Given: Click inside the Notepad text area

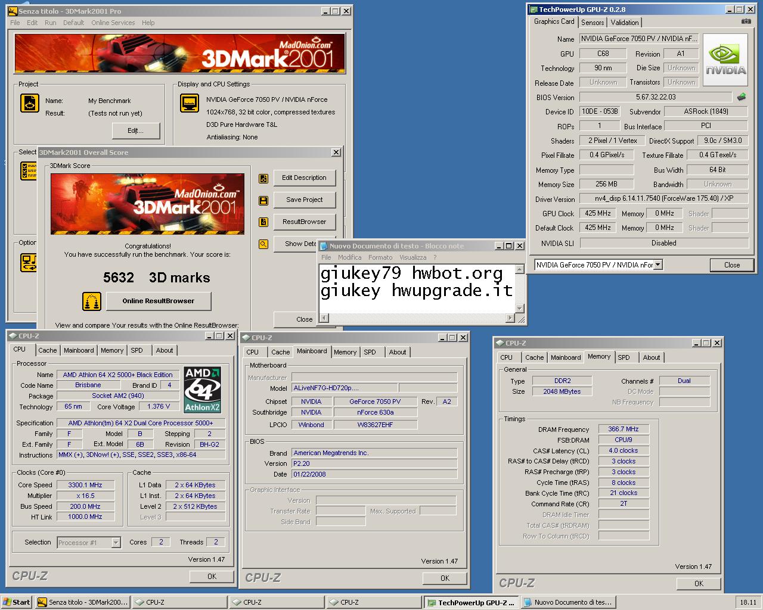Looking at the screenshot, I should [x=417, y=288].
